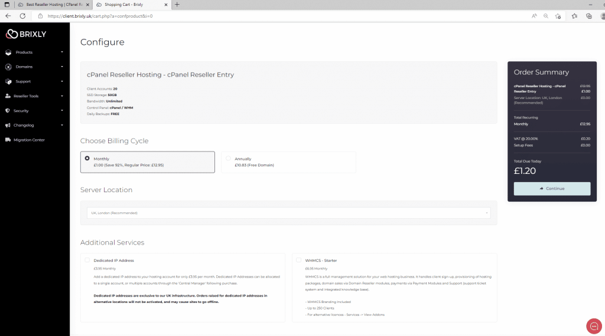The width and height of the screenshot is (605, 336).
Task: Open the Read aloud icon in address bar
Action: click(x=534, y=16)
